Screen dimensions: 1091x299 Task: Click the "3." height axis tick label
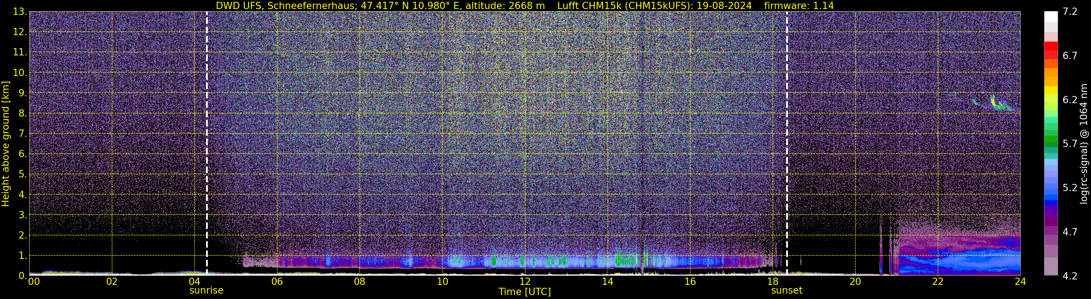click(x=23, y=215)
